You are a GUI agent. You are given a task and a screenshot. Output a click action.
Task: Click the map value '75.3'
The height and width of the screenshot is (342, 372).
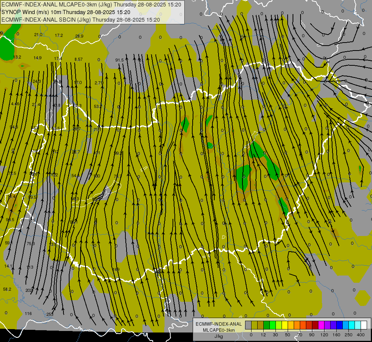click(x=31, y=244)
